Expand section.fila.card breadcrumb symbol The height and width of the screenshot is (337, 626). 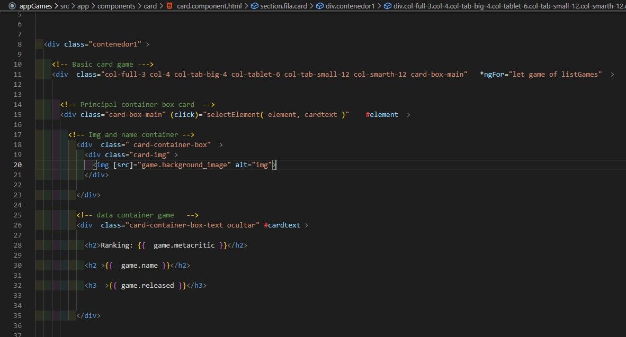pyautogui.click(x=283, y=6)
